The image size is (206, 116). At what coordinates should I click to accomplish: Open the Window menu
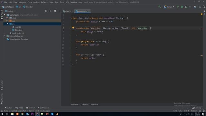click(x=73, y=2)
